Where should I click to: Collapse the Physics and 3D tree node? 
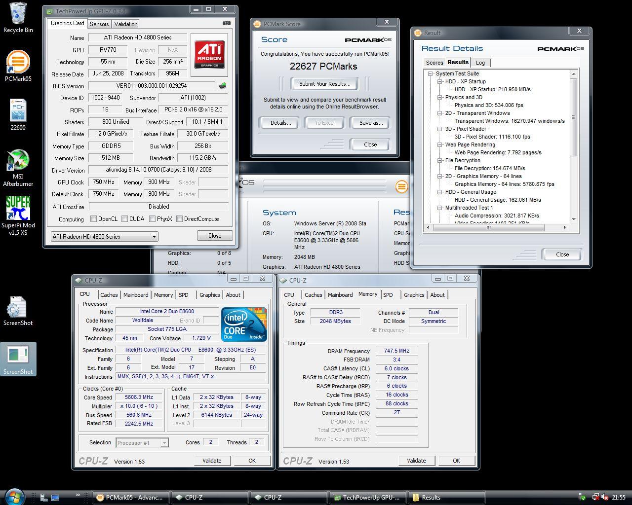click(440, 98)
